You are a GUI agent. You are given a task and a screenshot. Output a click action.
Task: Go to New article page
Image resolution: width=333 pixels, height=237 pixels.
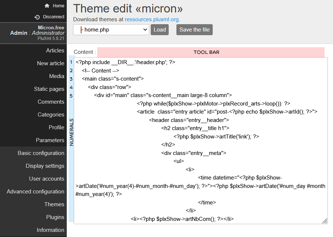coord(51,63)
